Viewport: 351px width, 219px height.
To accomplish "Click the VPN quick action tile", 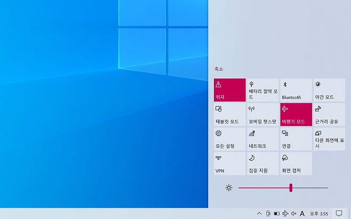I will (230, 163).
